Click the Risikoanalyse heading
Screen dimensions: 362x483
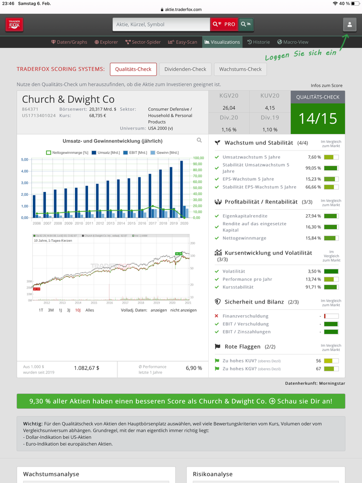[213, 474]
